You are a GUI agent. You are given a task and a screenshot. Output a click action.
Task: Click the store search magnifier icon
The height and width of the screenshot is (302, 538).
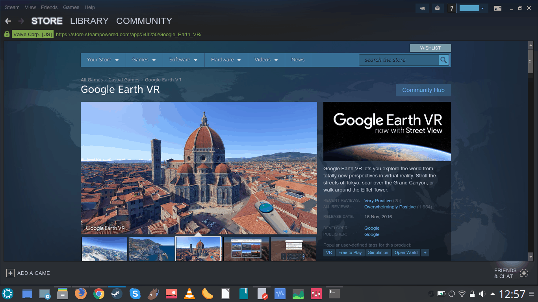(x=444, y=60)
